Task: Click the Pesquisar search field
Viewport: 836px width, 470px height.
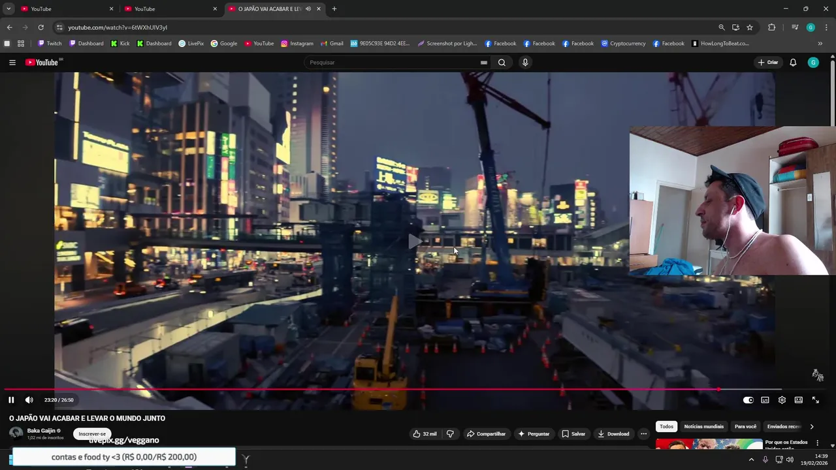Action: pyautogui.click(x=392, y=63)
